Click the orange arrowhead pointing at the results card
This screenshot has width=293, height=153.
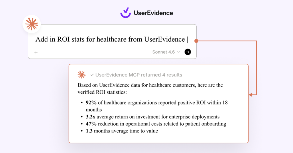point(251,95)
